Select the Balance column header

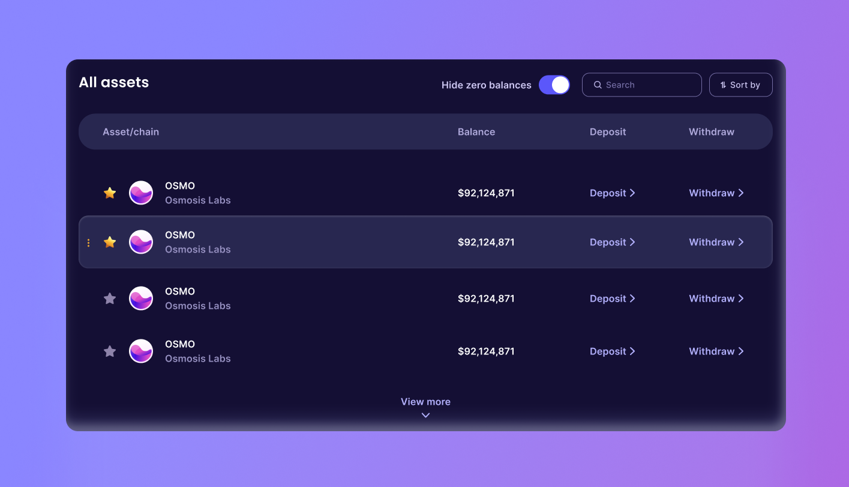pos(476,131)
